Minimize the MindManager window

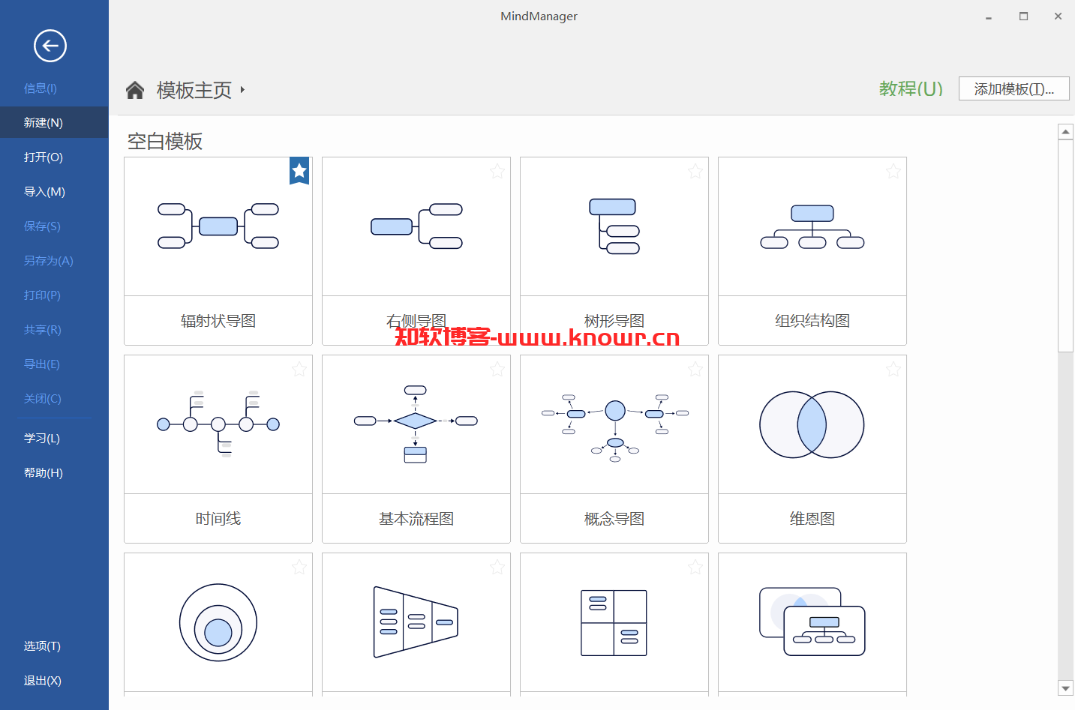pos(989,16)
